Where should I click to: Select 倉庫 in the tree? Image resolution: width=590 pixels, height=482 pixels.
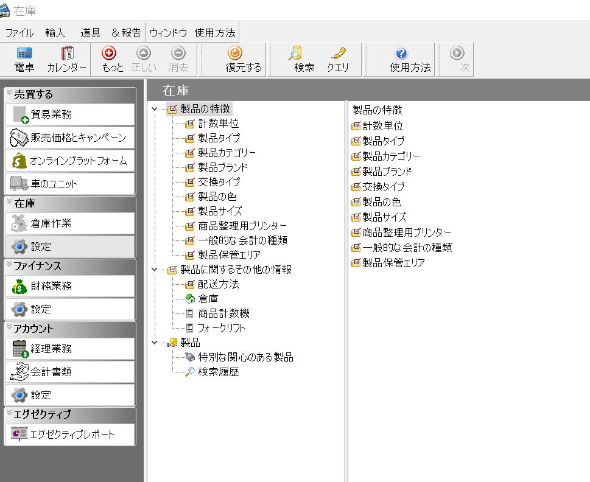point(208,299)
